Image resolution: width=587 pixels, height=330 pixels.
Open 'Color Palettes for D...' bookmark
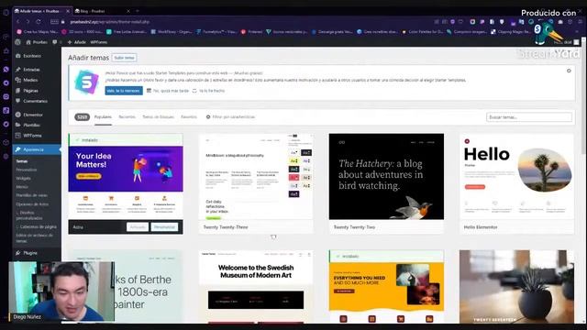click(x=422, y=32)
